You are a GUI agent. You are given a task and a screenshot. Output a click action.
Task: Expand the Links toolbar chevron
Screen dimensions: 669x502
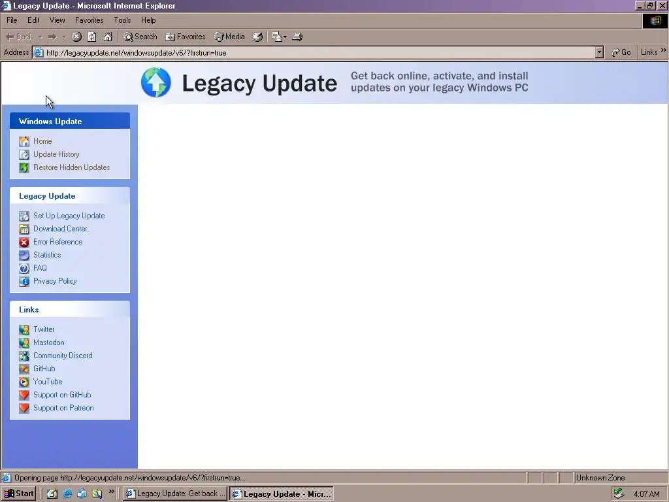click(x=664, y=51)
